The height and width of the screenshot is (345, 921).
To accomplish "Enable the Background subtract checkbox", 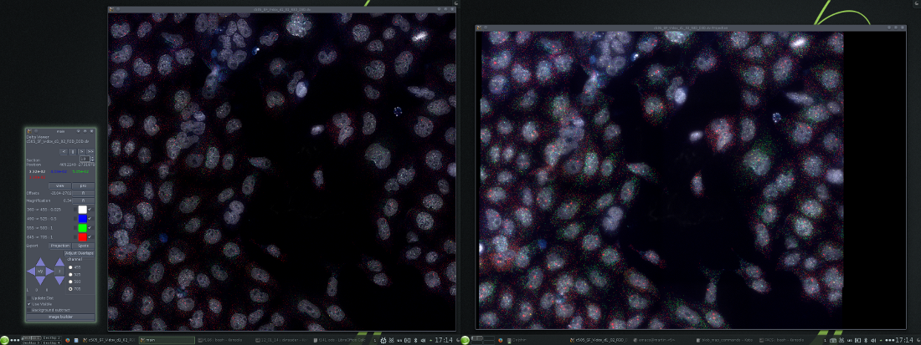I will point(30,310).
